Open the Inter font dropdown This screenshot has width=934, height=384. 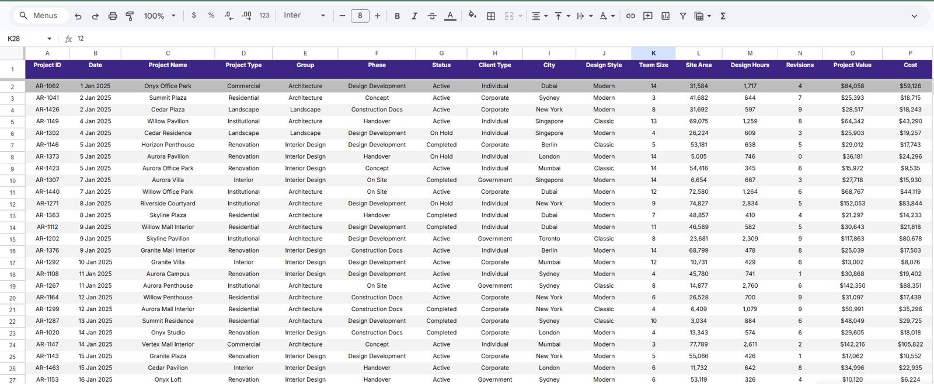pos(304,16)
